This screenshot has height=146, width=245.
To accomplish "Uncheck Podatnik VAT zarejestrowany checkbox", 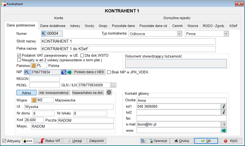I will [19, 56].
